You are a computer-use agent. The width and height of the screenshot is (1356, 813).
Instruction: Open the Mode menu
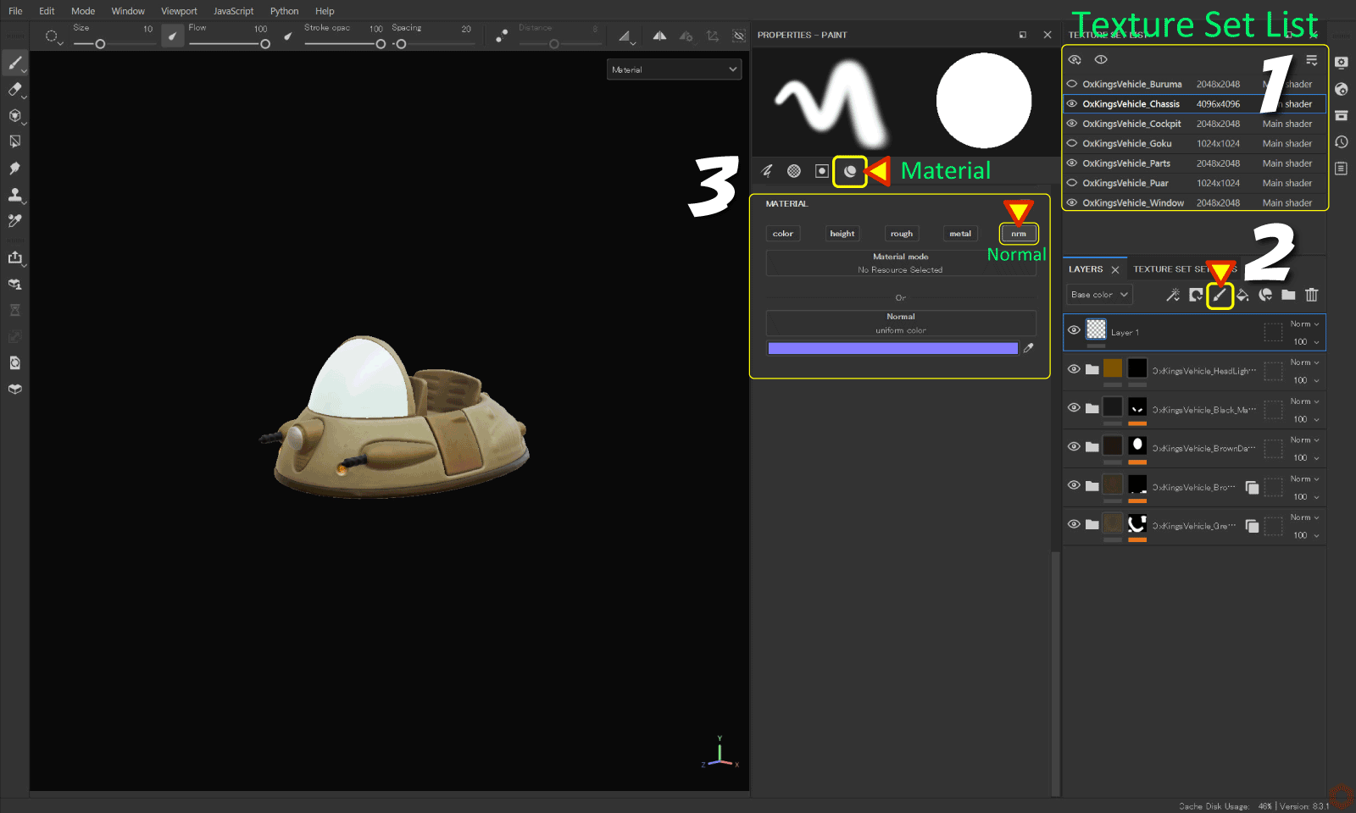tap(83, 11)
